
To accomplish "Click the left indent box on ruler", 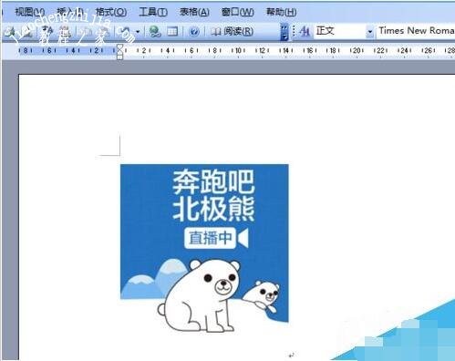I will [x=119, y=57].
